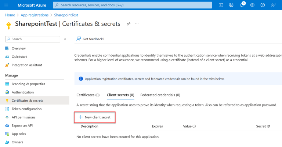Open API permissions in sidebar
The image size is (282, 147).
(23, 117)
